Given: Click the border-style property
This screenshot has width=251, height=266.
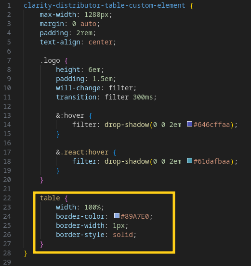Looking at the screenshot, I should pos(80,235).
